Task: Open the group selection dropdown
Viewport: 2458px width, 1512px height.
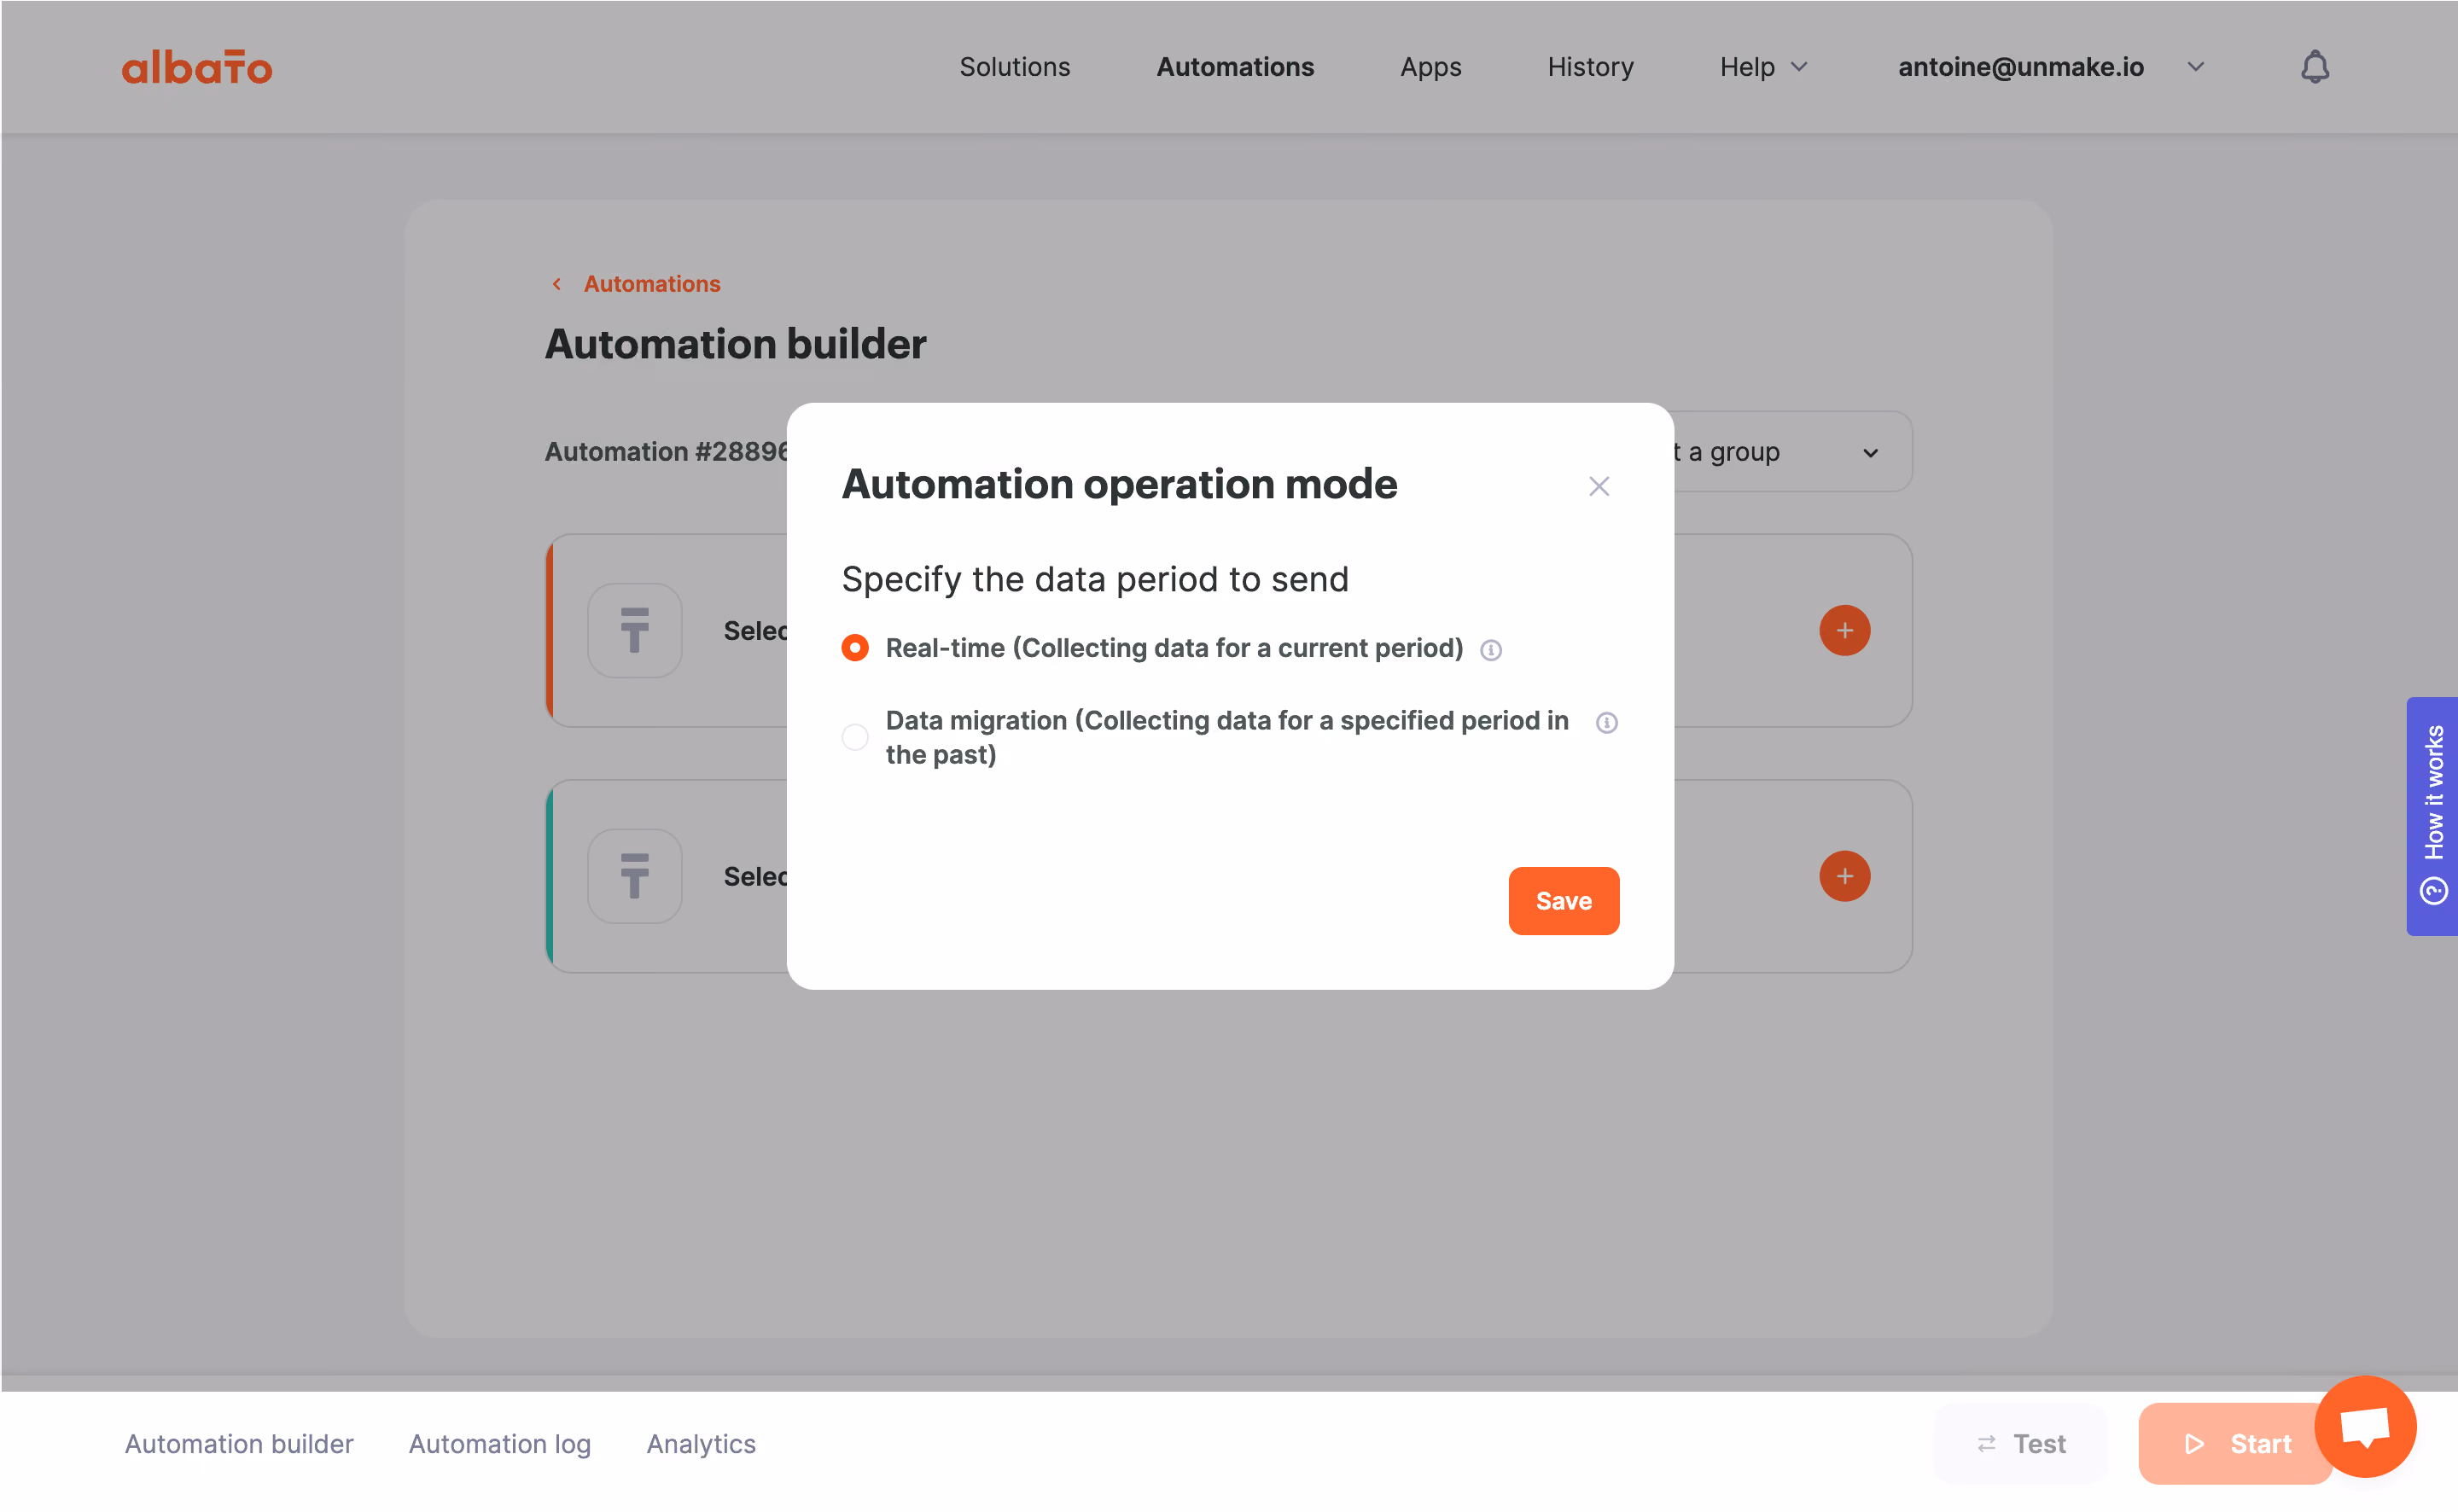Action: pyautogui.click(x=1790, y=452)
